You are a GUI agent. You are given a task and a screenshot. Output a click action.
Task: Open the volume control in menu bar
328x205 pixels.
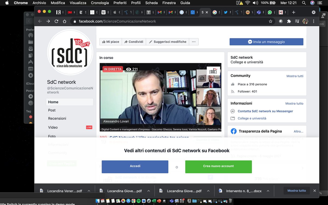(256, 3)
